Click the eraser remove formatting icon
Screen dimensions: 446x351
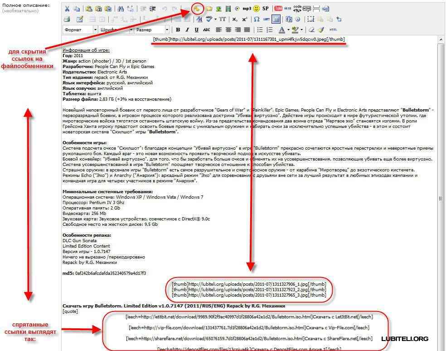coord(312,29)
